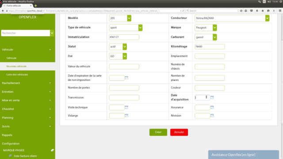283x159 pixels.
Task: Open calendar for Assurance date
Action: click(x=212, y=107)
